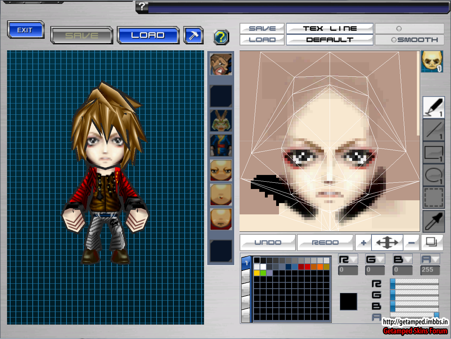
Task: Activate the four-arrow pan tool
Action: [x=387, y=243]
